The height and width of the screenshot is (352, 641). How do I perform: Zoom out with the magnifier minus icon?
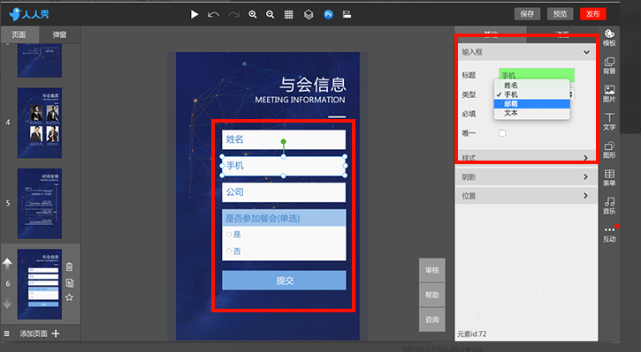coord(271,15)
